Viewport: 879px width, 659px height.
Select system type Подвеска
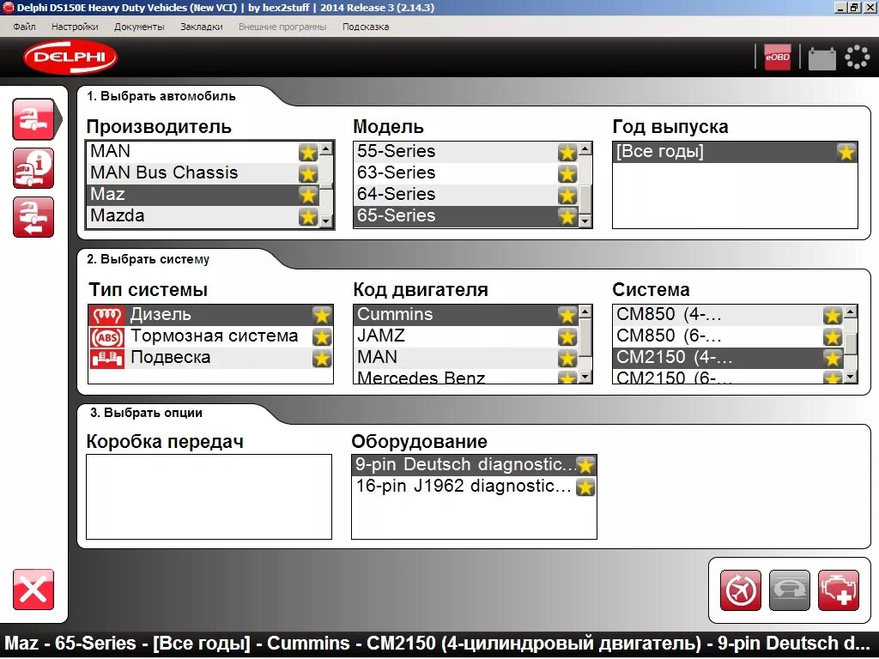211,358
